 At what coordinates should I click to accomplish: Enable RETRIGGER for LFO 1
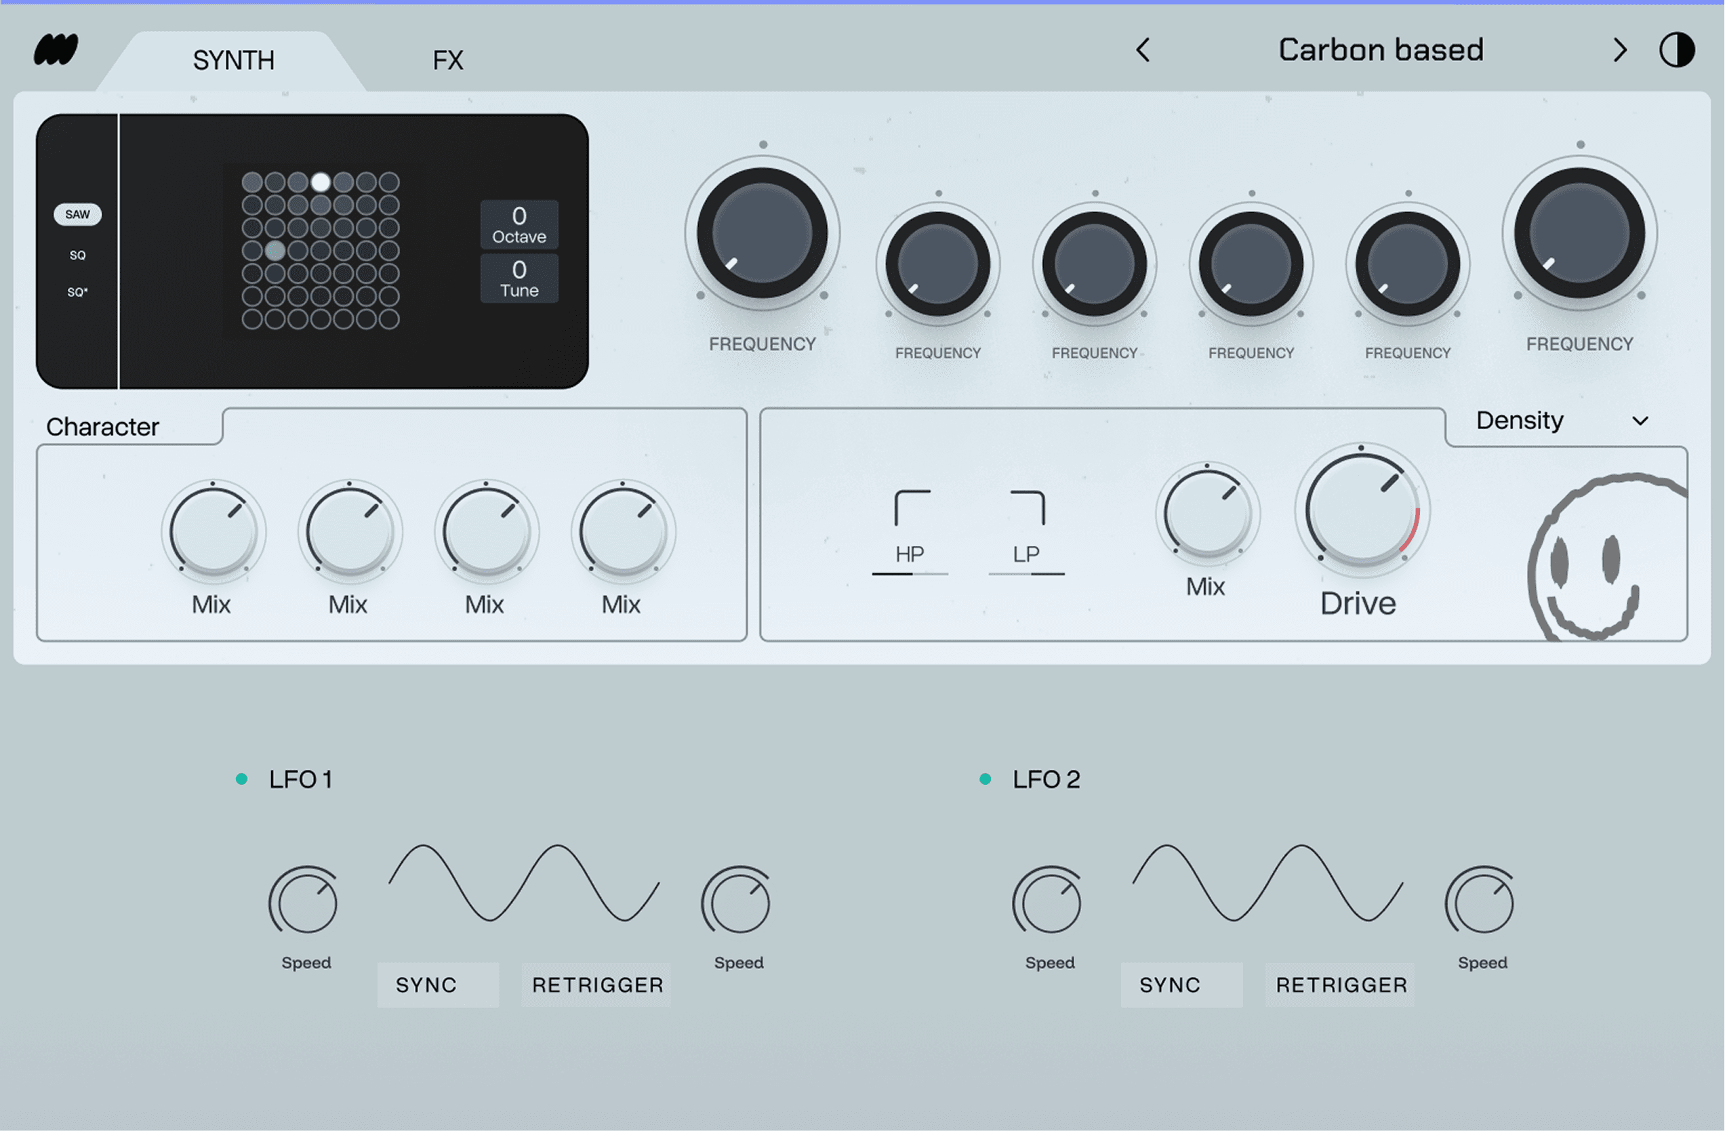pos(596,985)
